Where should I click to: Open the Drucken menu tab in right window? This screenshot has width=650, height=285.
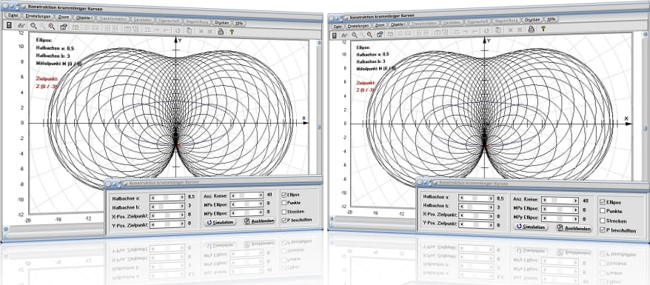pyautogui.click(x=532, y=19)
